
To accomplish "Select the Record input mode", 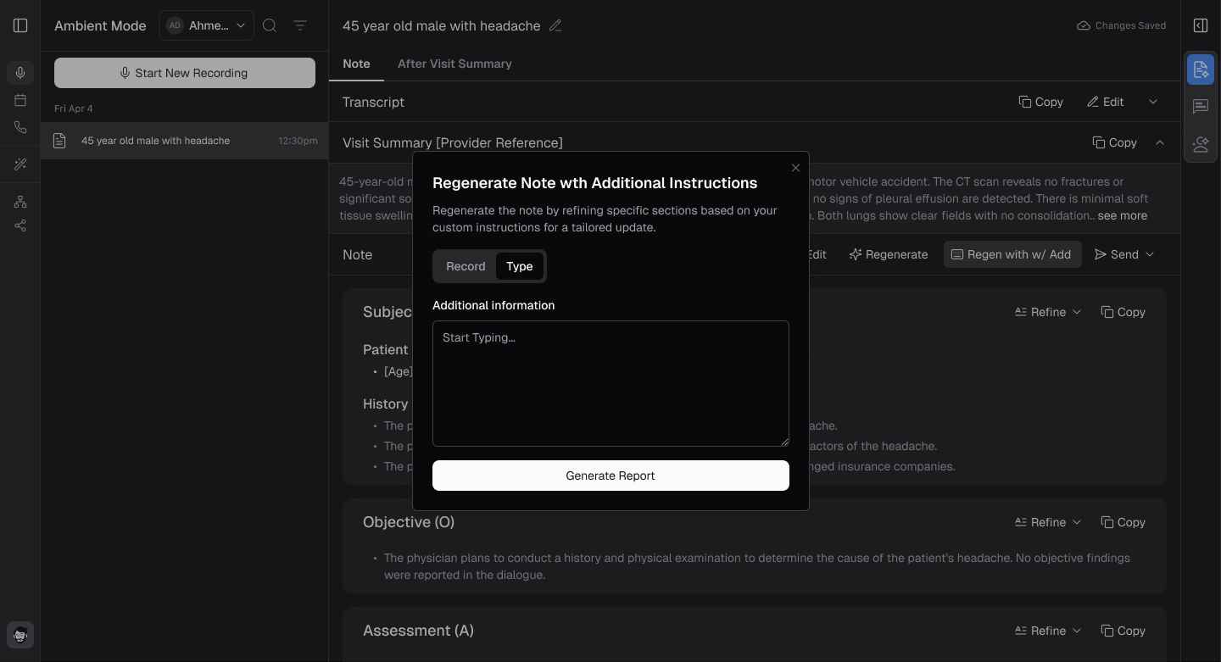I will coord(466,266).
